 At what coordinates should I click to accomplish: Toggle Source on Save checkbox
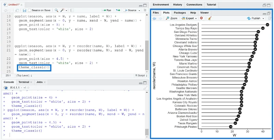pos(29,10)
